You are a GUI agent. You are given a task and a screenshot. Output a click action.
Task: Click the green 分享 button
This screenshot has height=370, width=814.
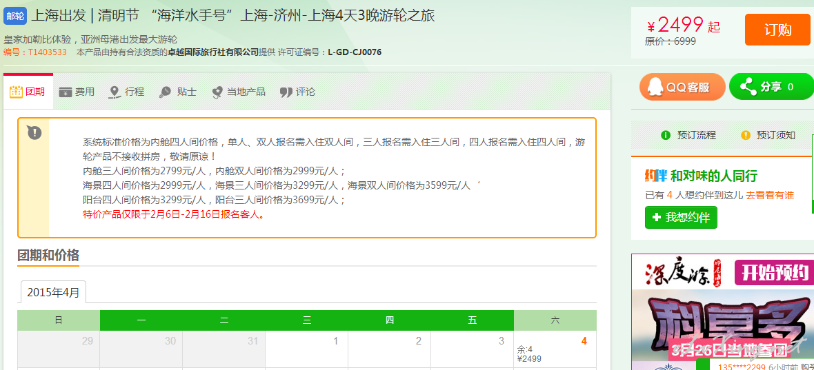(771, 87)
